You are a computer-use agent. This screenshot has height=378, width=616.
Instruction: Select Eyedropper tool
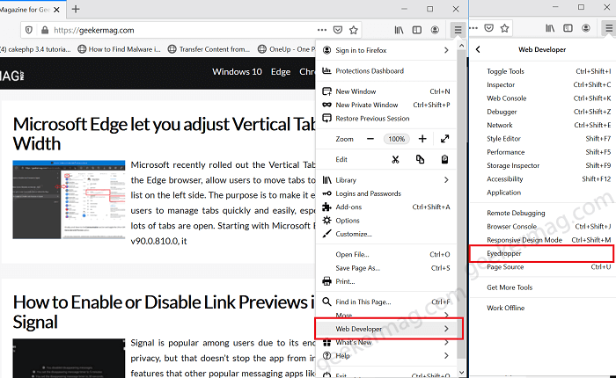tap(543, 253)
